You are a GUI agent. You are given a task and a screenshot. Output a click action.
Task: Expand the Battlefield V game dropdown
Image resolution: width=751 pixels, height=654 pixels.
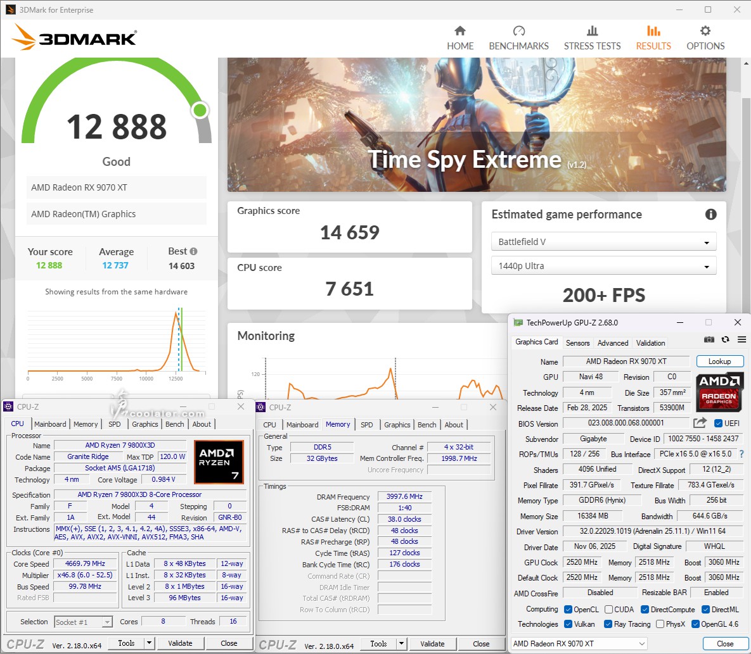click(603, 242)
